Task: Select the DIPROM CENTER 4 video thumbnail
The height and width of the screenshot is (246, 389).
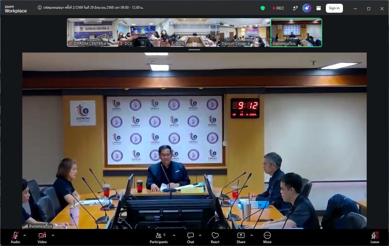Action: click(93, 32)
